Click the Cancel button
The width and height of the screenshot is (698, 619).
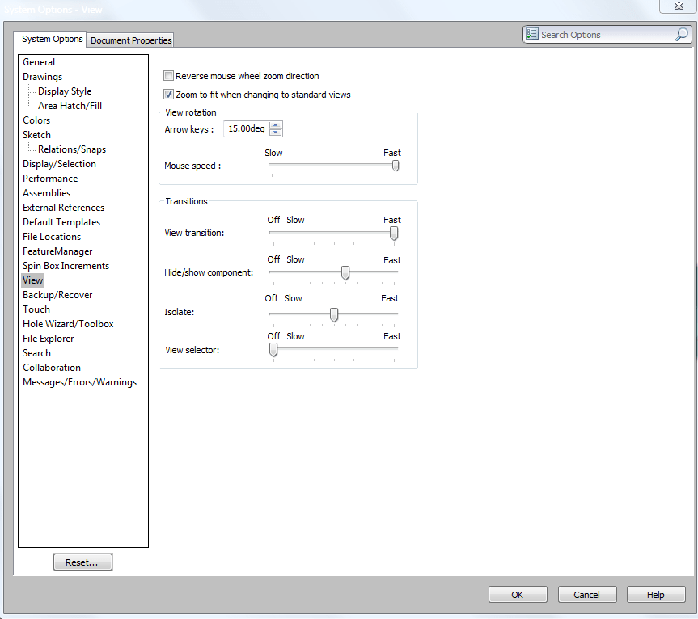tap(587, 594)
